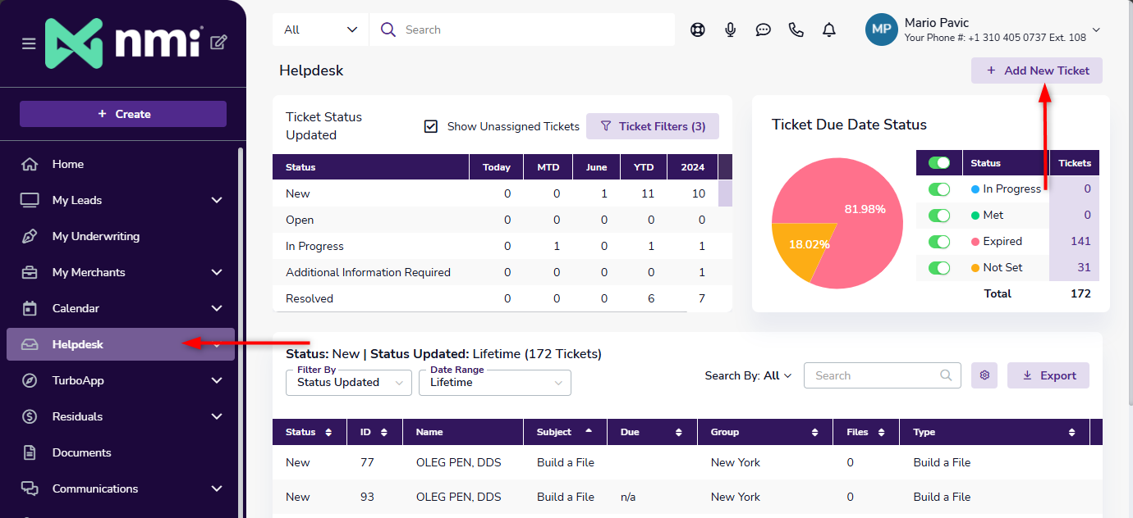Image resolution: width=1133 pixels, height=518 pixels.
Task: Disable the Not Set status toggle
Action: tap(938, 268)
